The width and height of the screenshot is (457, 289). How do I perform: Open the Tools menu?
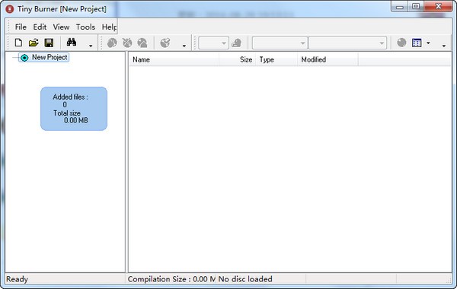[x=85, y=27]
